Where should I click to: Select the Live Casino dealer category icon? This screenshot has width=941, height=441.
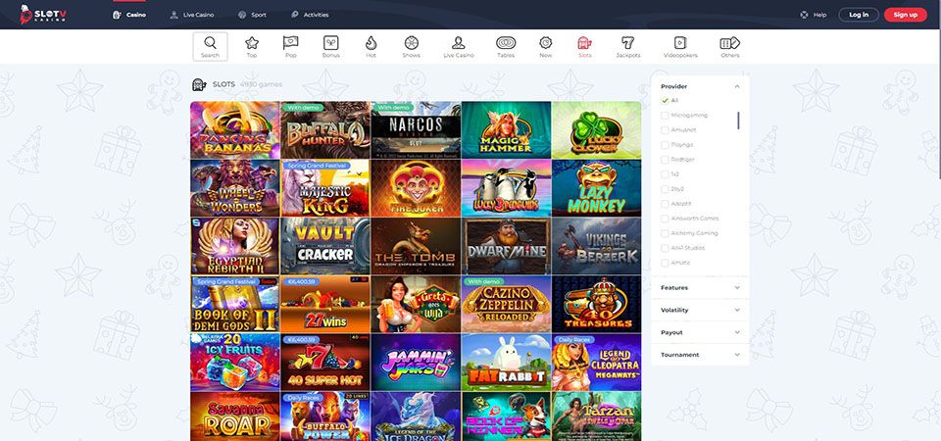pos(459,42)
